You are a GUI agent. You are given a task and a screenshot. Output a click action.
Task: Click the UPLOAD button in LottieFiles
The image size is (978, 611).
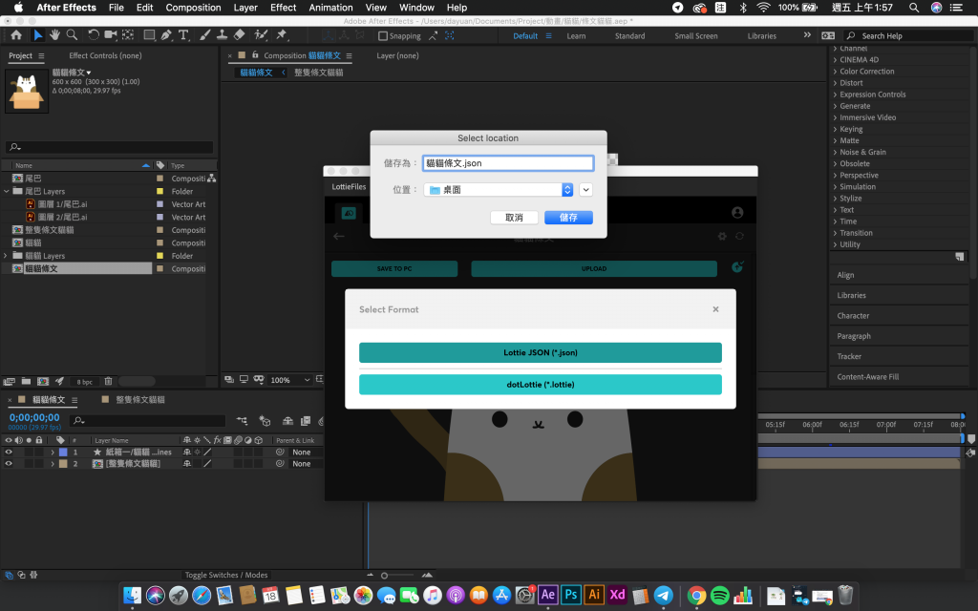594,268
